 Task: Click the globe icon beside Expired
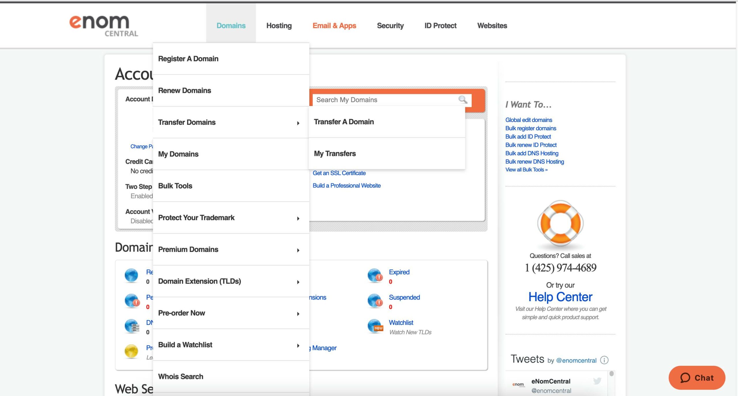coord(375,276)
